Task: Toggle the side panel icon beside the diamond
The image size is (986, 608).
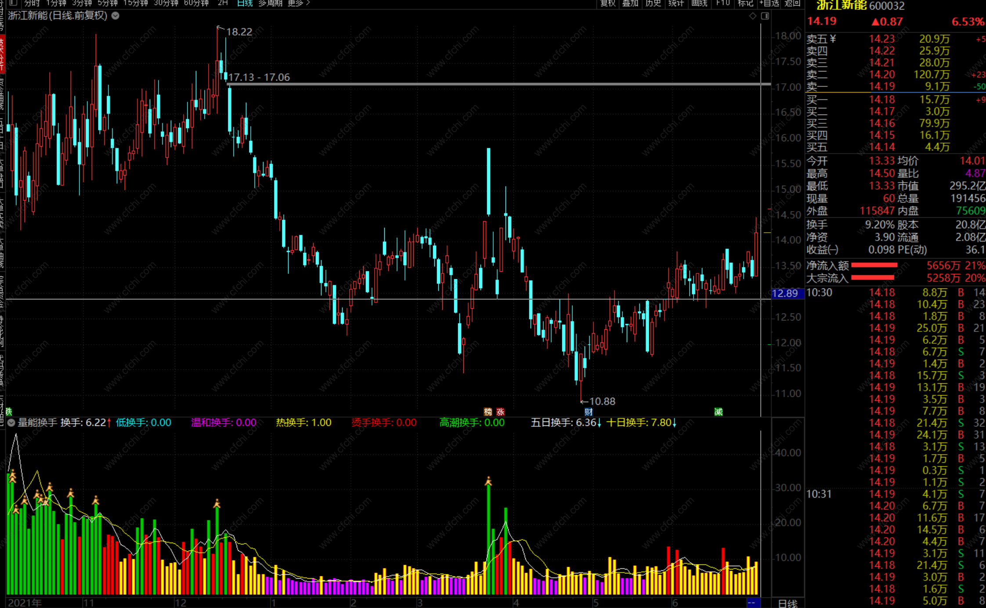Action: (x=765, y=16)
